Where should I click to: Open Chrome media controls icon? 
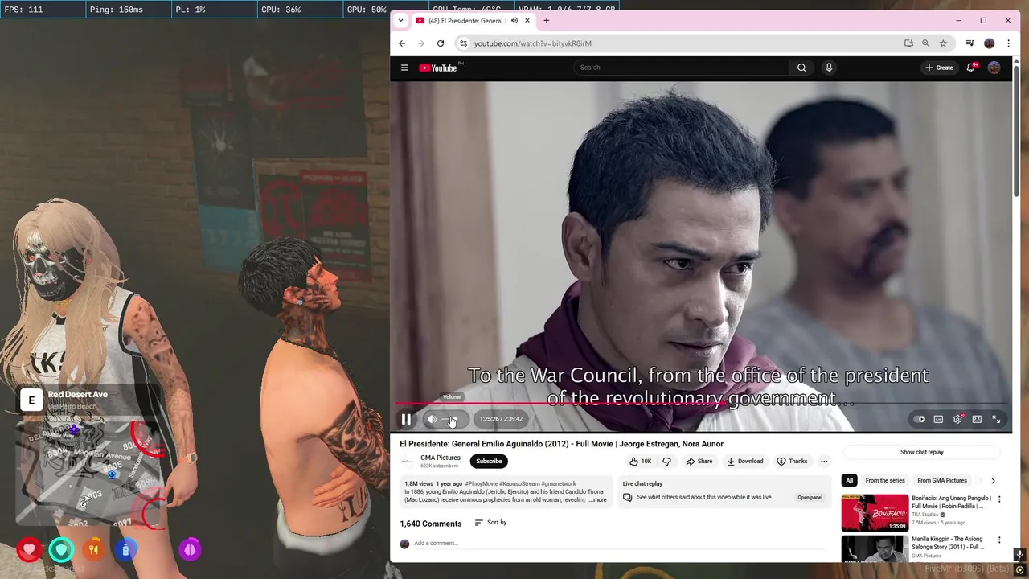(x=970, y=43)
